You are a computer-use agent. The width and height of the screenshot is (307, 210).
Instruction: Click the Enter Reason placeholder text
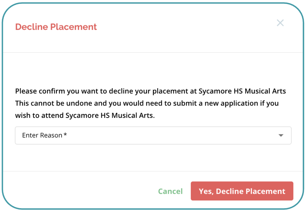pos(42,135)
